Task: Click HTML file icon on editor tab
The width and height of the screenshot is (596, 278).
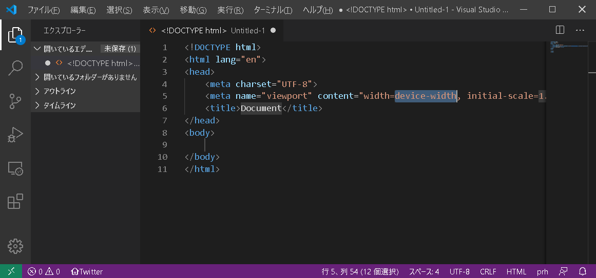Action: tap(152, 31)
